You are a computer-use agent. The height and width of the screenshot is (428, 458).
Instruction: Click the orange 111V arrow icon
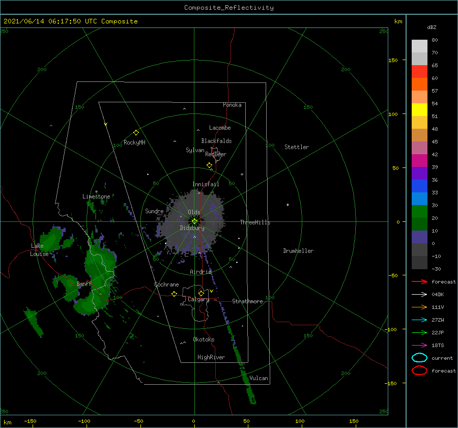tap(419, 307)
